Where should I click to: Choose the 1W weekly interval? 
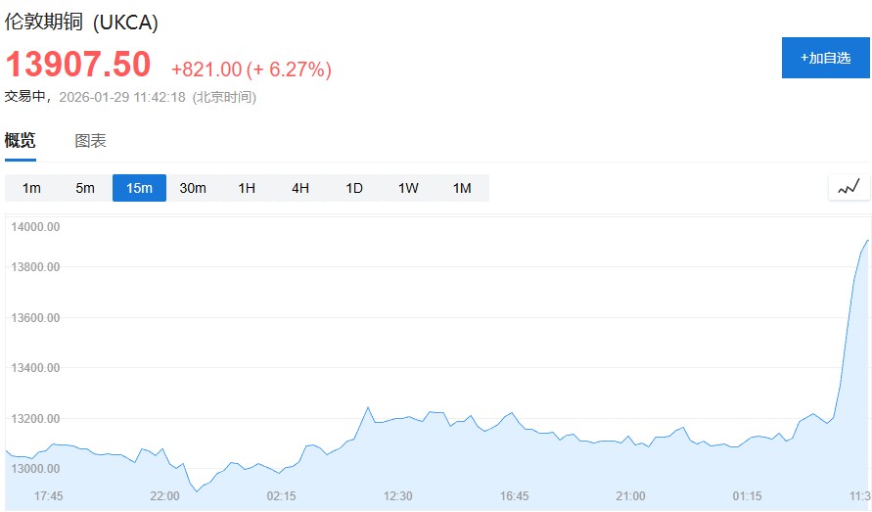408,188
